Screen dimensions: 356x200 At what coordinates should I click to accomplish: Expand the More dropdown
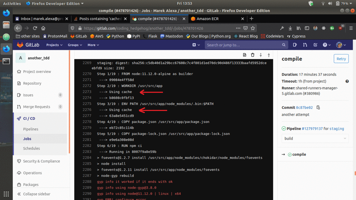click(93, 45)
